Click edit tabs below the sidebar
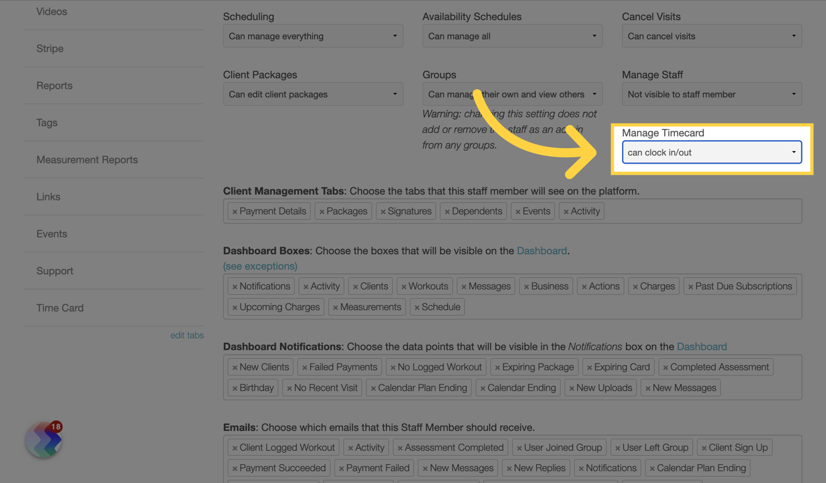826x483 pixels. coord(187,335)
